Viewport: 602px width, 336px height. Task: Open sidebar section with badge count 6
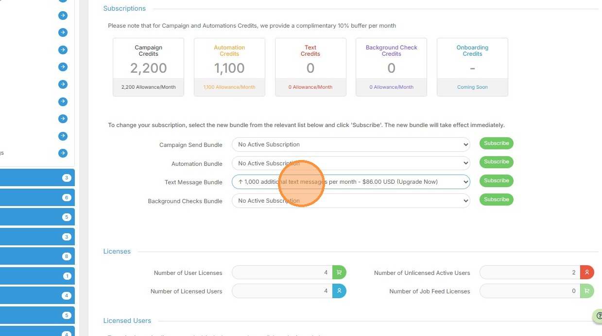(x=37, y=197)
